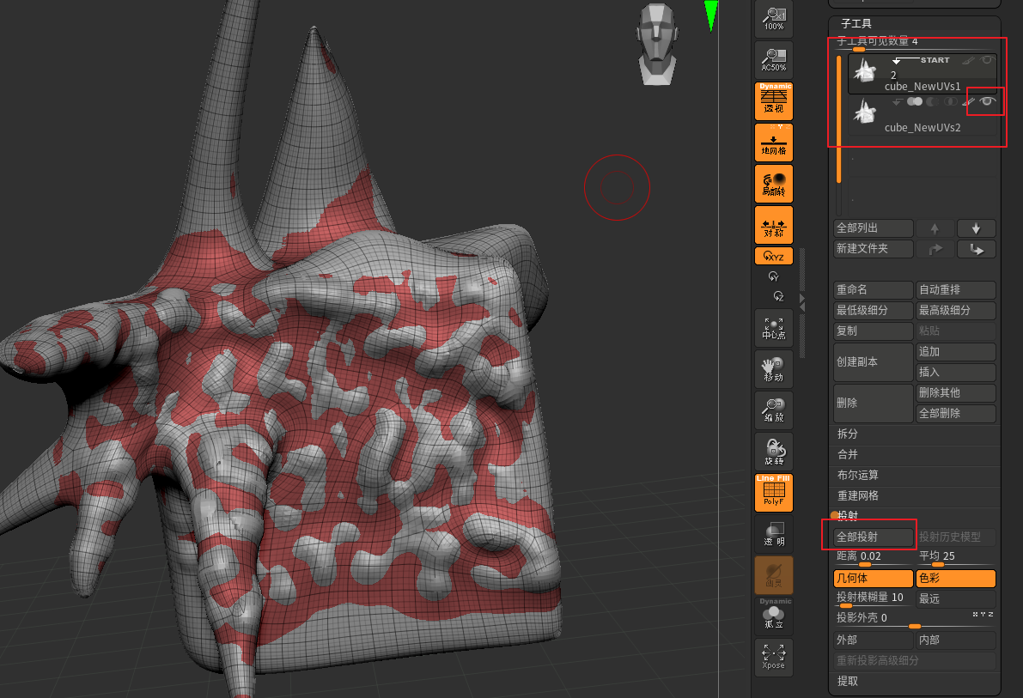Adjust the subtool visible count (子工具可见数量) slider
1023x698 pixels.
[916, 43]
